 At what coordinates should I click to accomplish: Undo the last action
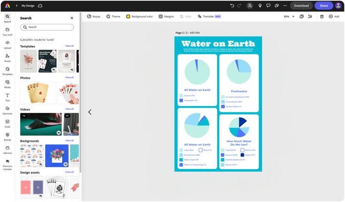(x=232, y=6)
